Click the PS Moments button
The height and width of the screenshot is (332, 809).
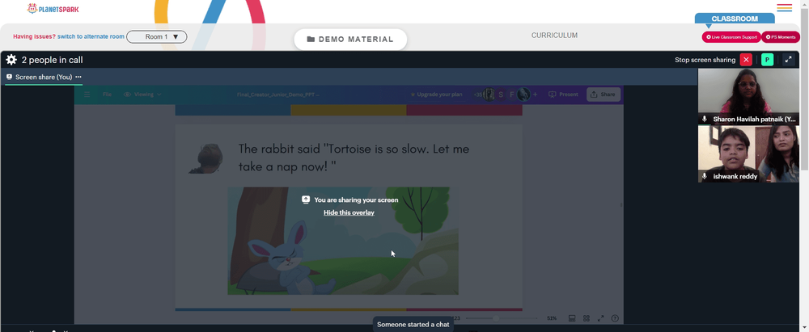(x=781, y=37)
